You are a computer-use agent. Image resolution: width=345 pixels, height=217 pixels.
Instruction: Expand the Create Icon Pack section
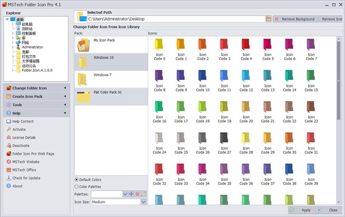point(37,97)
